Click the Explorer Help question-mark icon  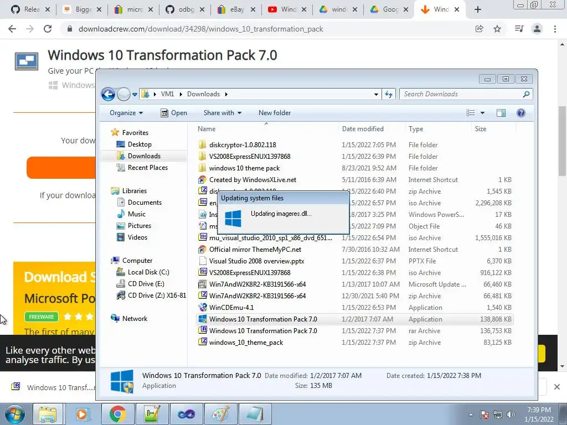(520, 113)
